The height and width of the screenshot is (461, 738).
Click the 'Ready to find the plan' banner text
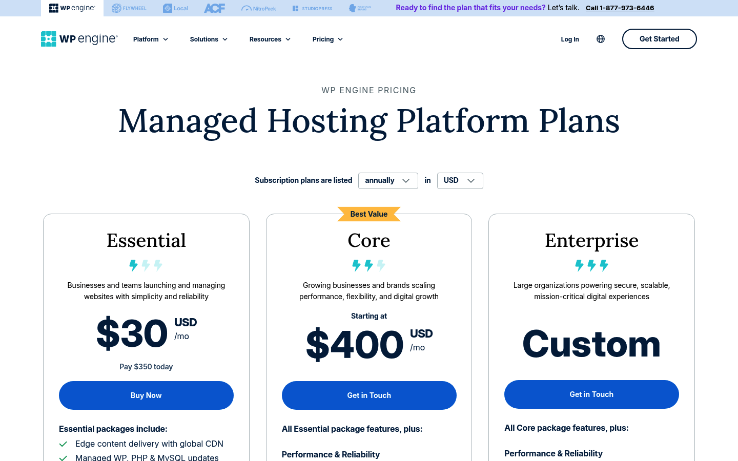tap(470, 8)
